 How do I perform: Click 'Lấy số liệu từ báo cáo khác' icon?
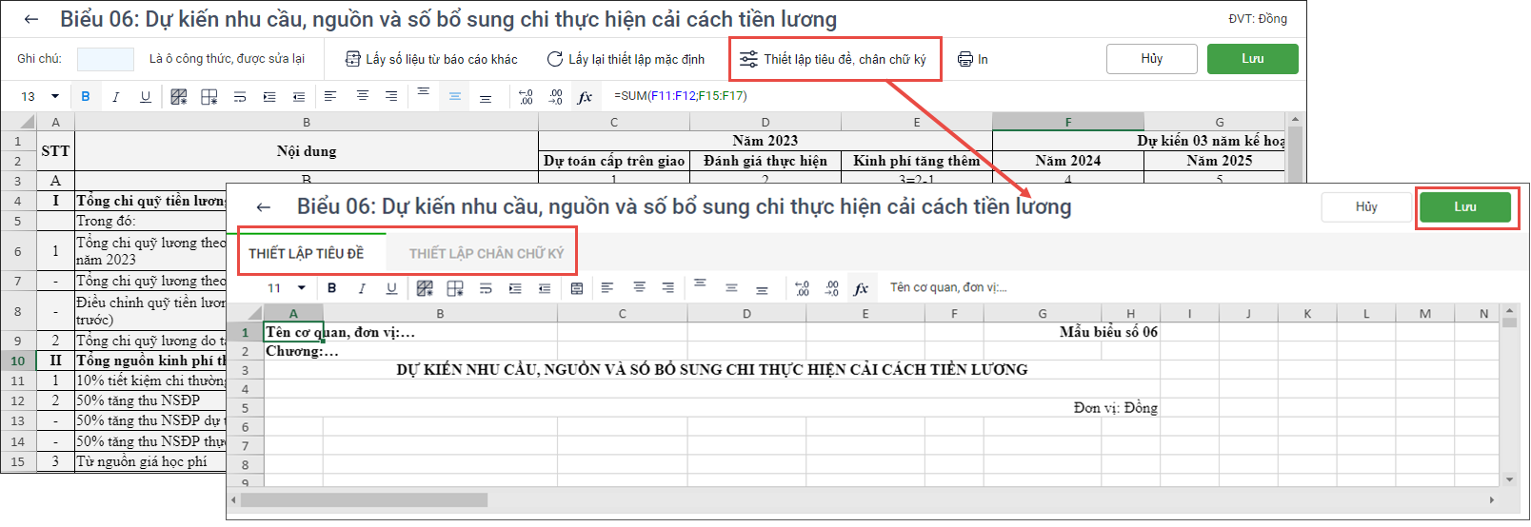click(352, 59)
